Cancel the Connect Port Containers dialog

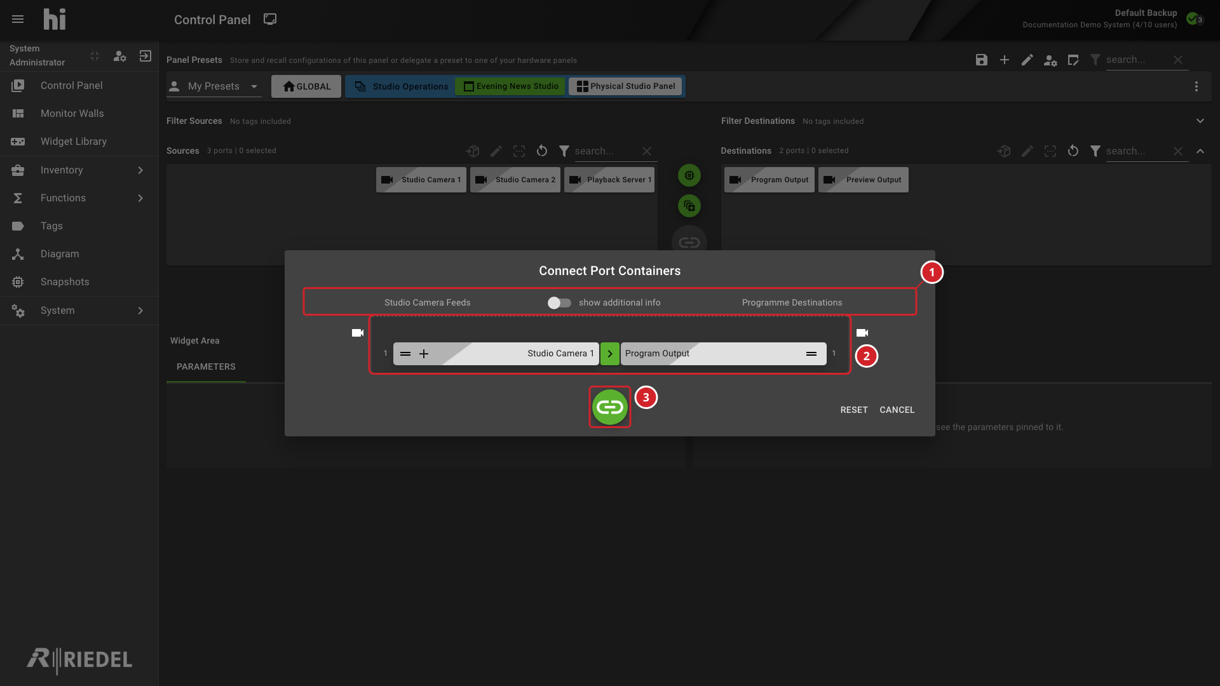897,410
